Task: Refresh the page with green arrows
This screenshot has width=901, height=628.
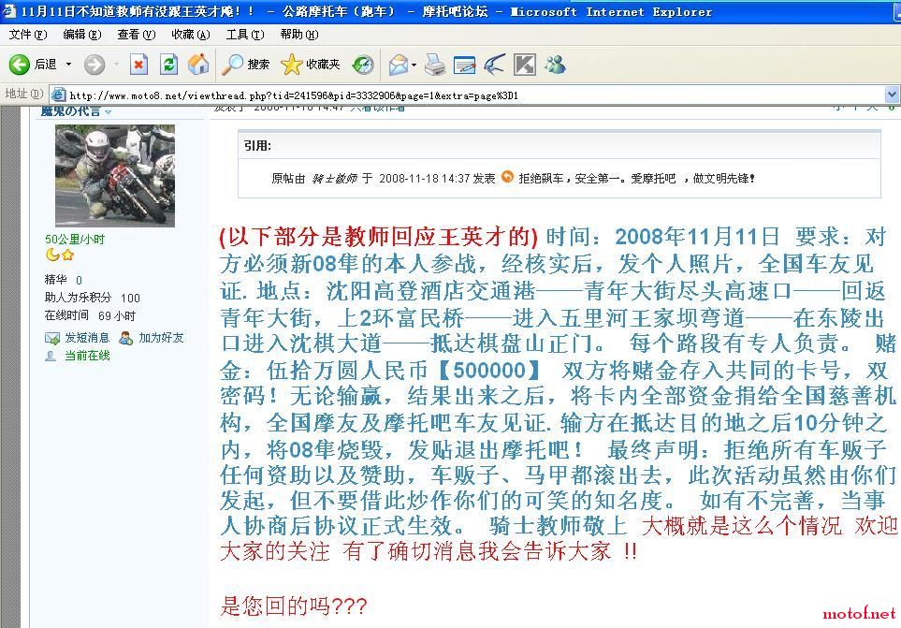Action: pos(168,65)
